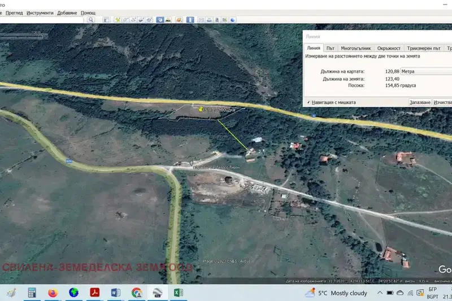Switch to the Окръжност tab
This screenshot has height=301, width=452.
[x=389, y=49]
